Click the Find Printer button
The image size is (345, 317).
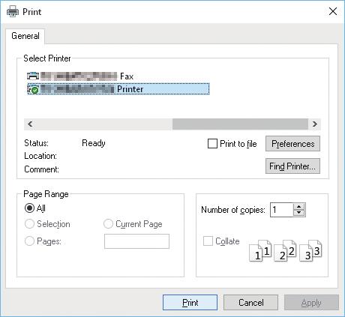tap(292, 166)
